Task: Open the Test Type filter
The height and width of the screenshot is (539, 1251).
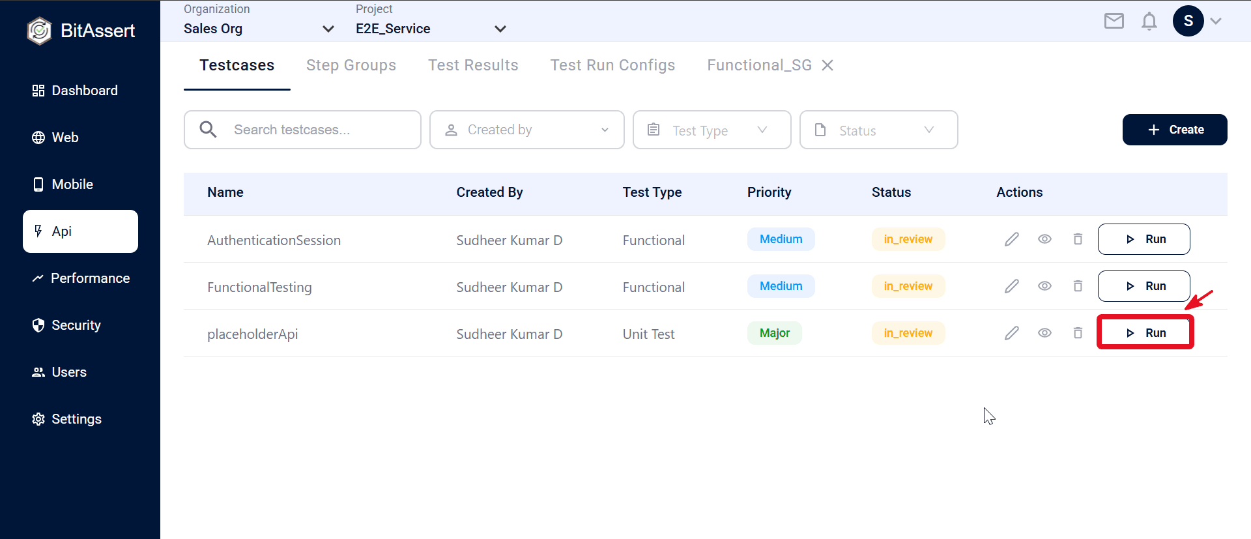Action: tap(712, 130)
